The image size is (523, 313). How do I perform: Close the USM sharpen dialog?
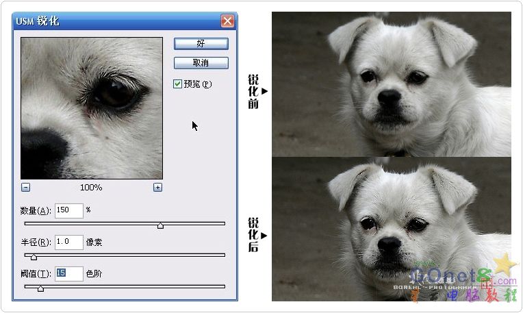tap(227, 21)
